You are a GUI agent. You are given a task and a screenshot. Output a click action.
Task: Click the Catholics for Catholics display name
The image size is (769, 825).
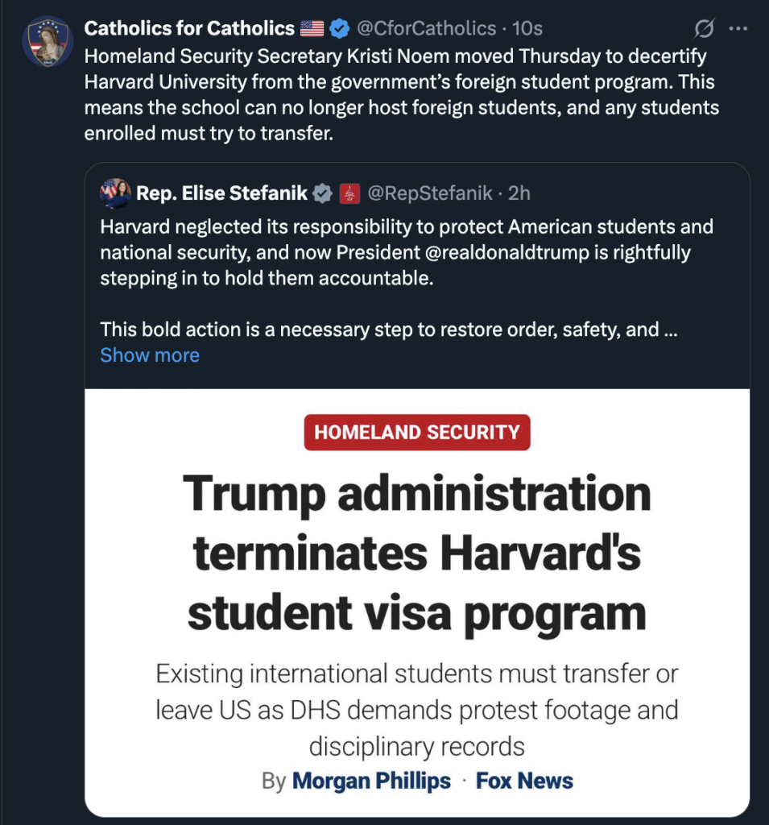[x=189, y=28]
